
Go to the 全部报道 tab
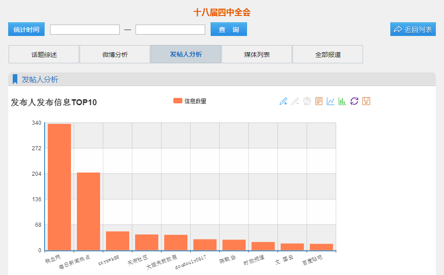(328, 55)
